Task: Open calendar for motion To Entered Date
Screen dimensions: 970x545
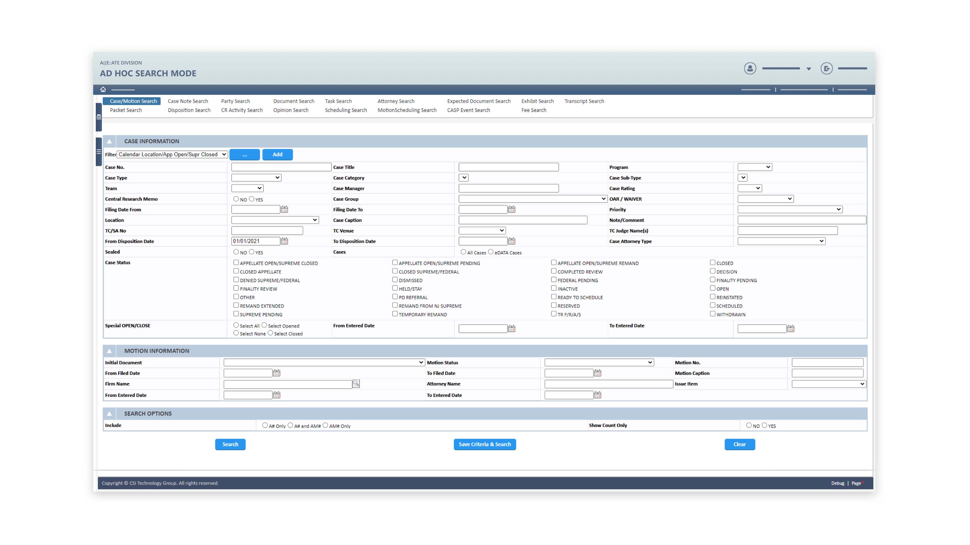Action: [x=597, y=395]
